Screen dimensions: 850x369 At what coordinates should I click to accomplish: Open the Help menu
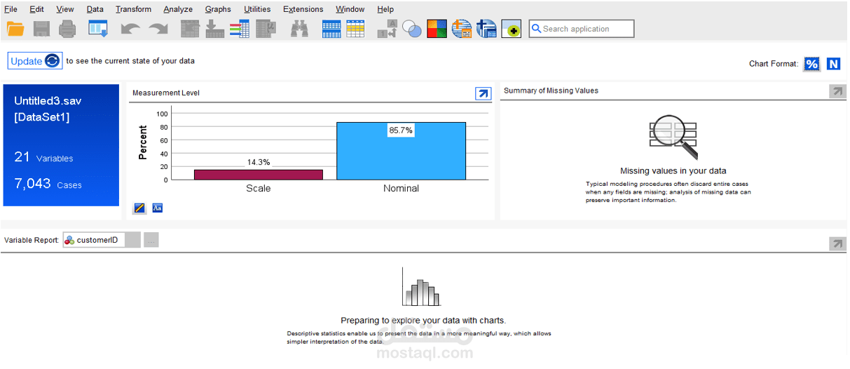click(385, 9)
